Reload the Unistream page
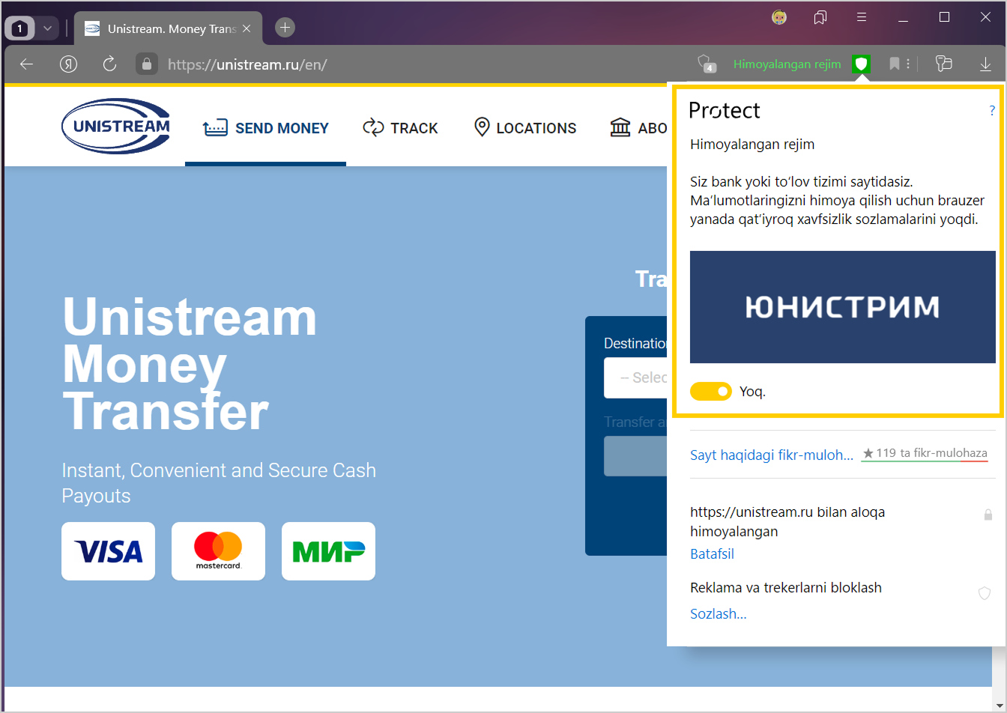Viewport: 1007px width, 713px height. (109, 64)
